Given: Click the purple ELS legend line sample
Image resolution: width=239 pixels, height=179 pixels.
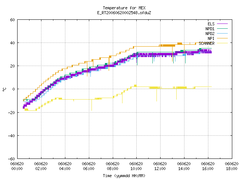Looking at the screenshot, I should 222,24.
